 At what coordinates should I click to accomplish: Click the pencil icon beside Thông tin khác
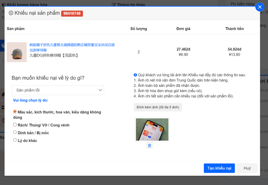click(114, 4)
